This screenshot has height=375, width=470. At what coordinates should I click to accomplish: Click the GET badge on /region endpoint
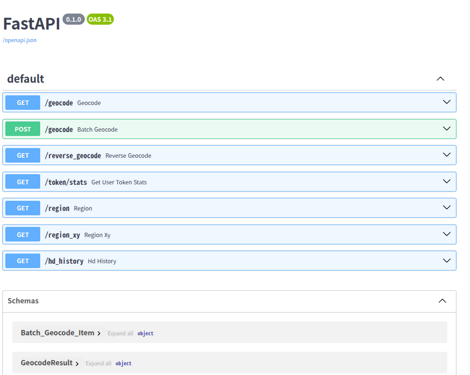point(22,208)
